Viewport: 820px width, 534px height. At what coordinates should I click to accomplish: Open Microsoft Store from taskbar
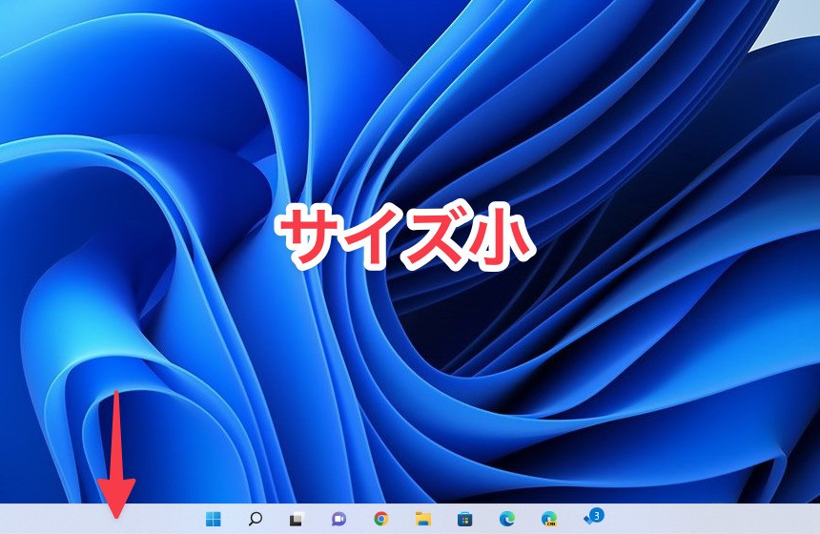click(465, 519)
